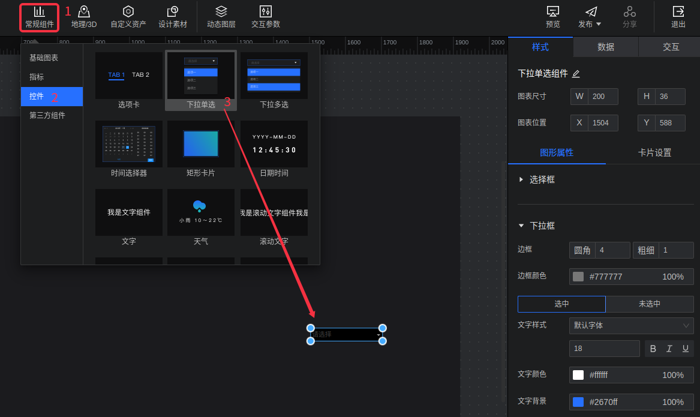Viewport: 700px width, 417px height.
Task: Click the 地理/3D toolbar icon
Action: pos(84,17)
